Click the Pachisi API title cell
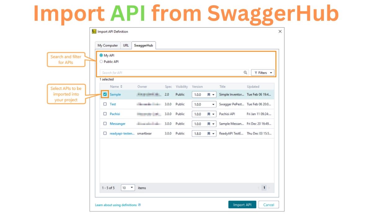Image resolution: width=372 pixels, height=217 pixels. tap(227, 114)
